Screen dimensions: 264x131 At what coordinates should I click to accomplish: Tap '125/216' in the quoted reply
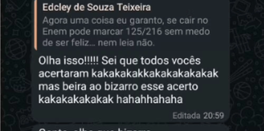[x=144, y=32]
